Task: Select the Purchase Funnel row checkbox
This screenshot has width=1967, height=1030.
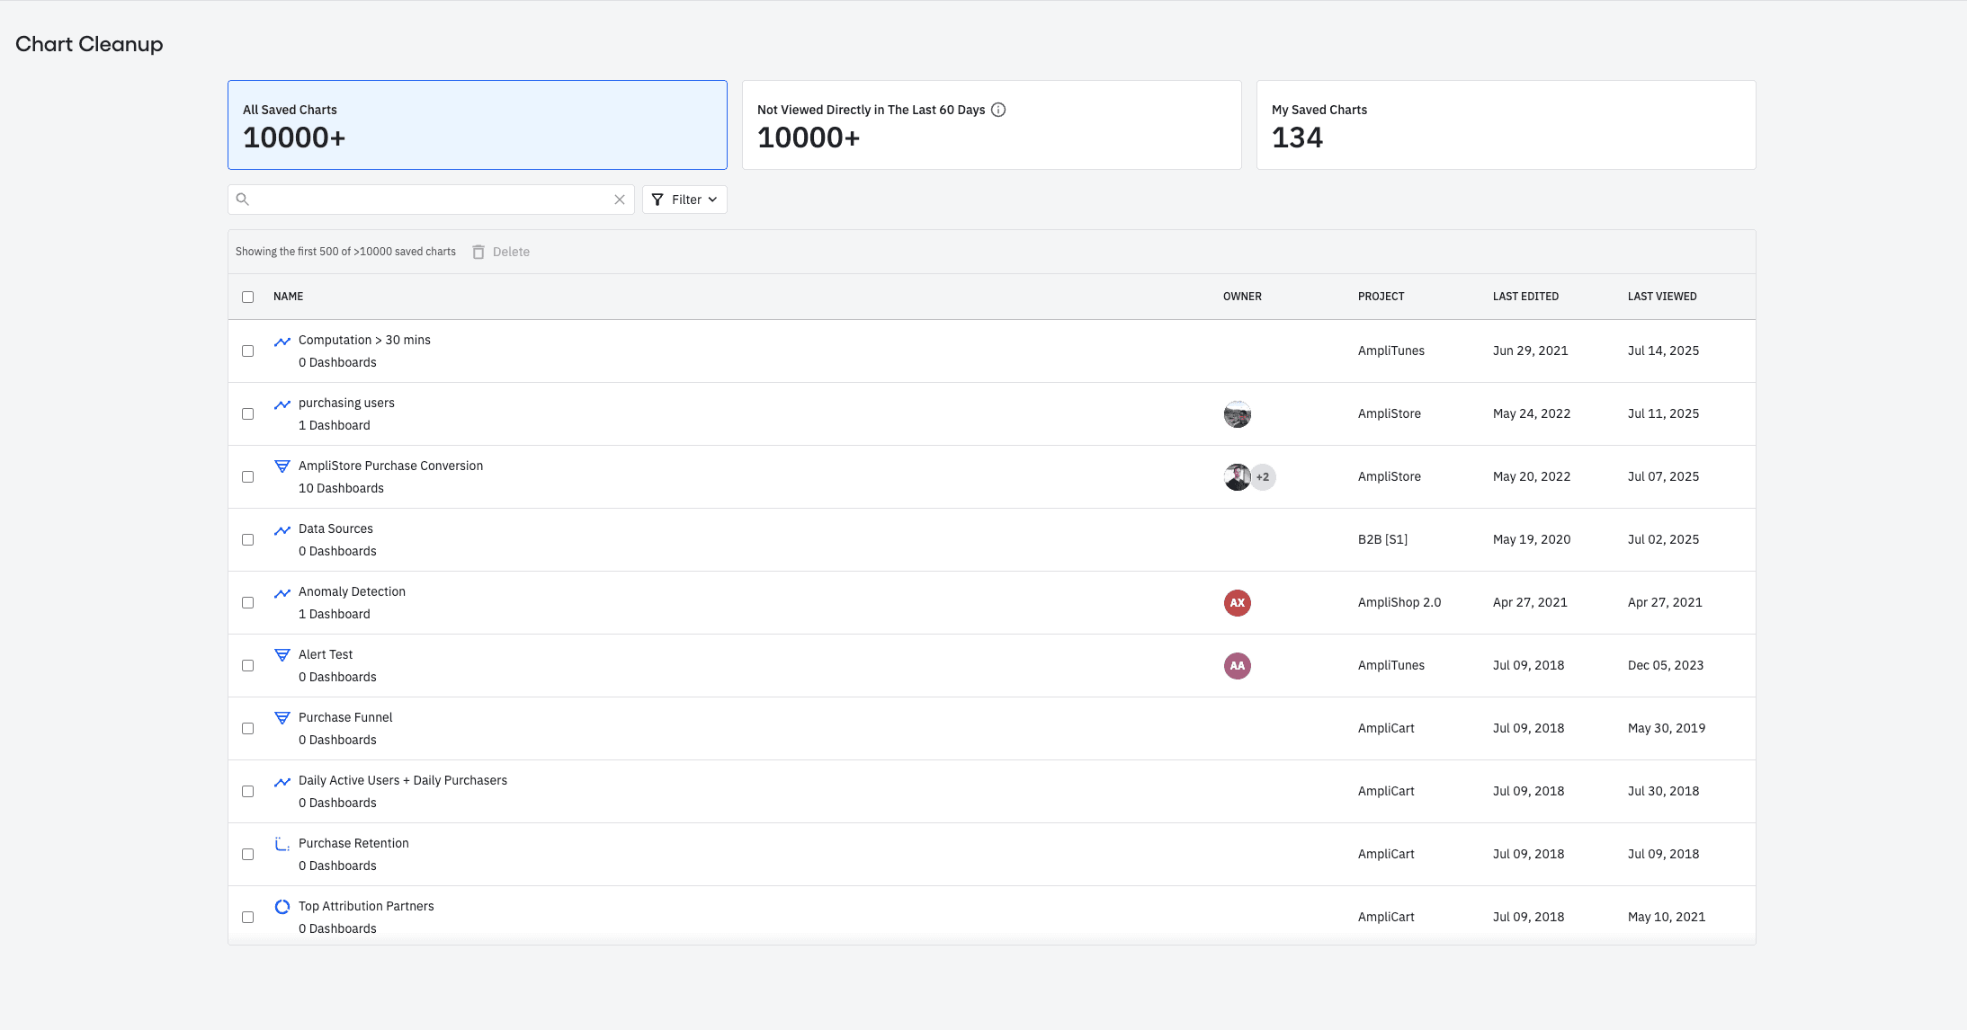Action: click(x=248, y=729)
